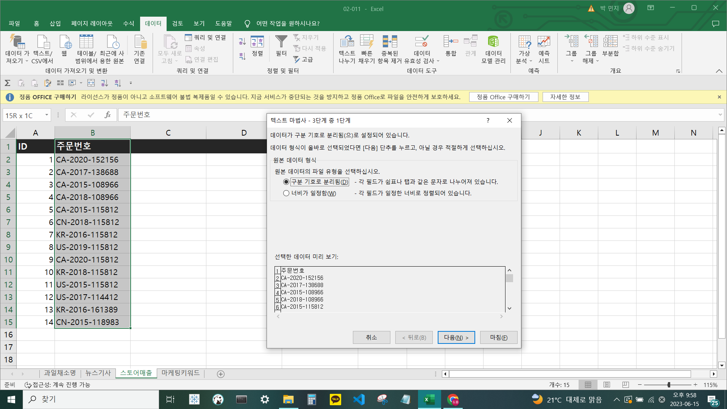Sort ascending with the A-Z icon

click(242, 41)
